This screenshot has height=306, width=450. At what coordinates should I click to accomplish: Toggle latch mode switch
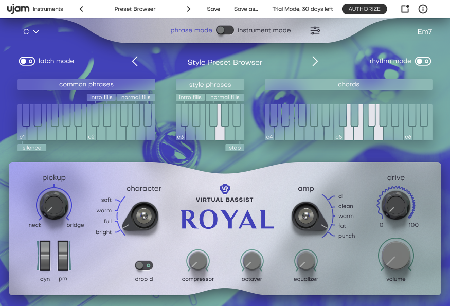[x=27, y=61]
